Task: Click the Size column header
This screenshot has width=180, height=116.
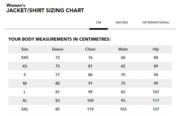Action: (25, 49)
